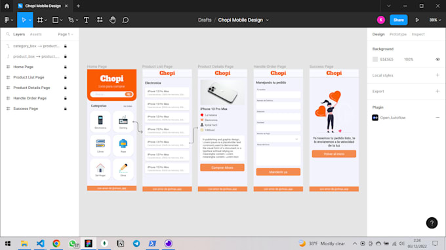Expand Frame tool options chevron
Screen dimensions: 446x250
click(x=45, y=20)
